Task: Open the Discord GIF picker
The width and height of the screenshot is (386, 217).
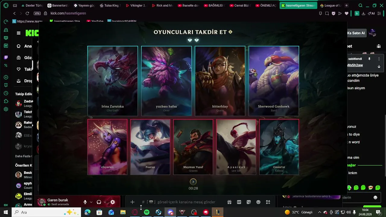Action: 239,202
